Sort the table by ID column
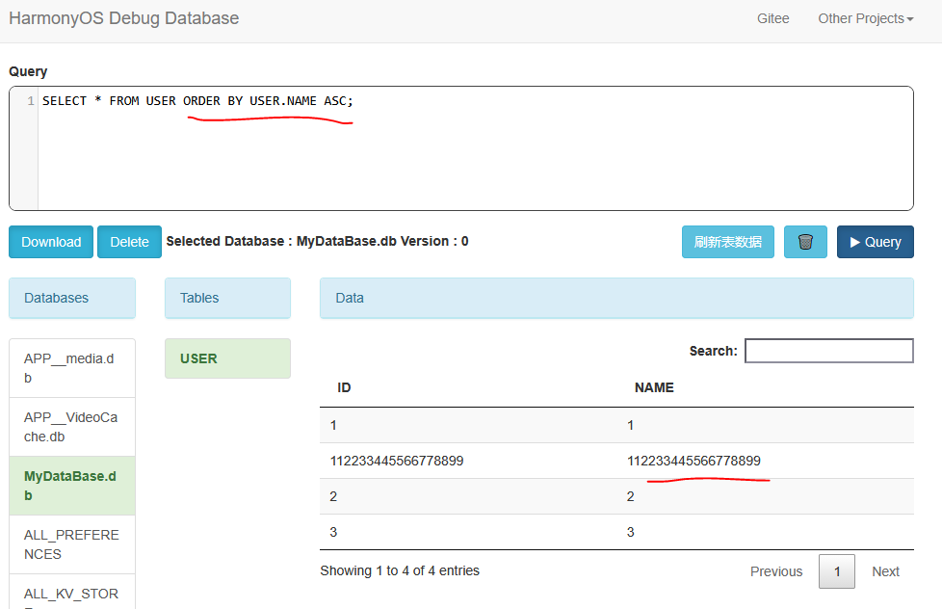Viewport: 942px width, 609px height. [x=344, y=387]
